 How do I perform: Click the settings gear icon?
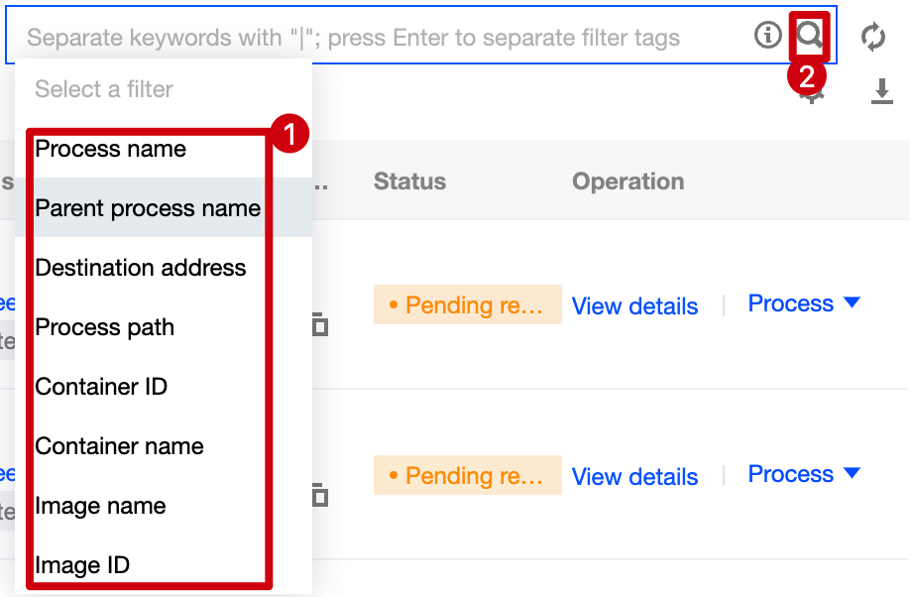(813, 96)
